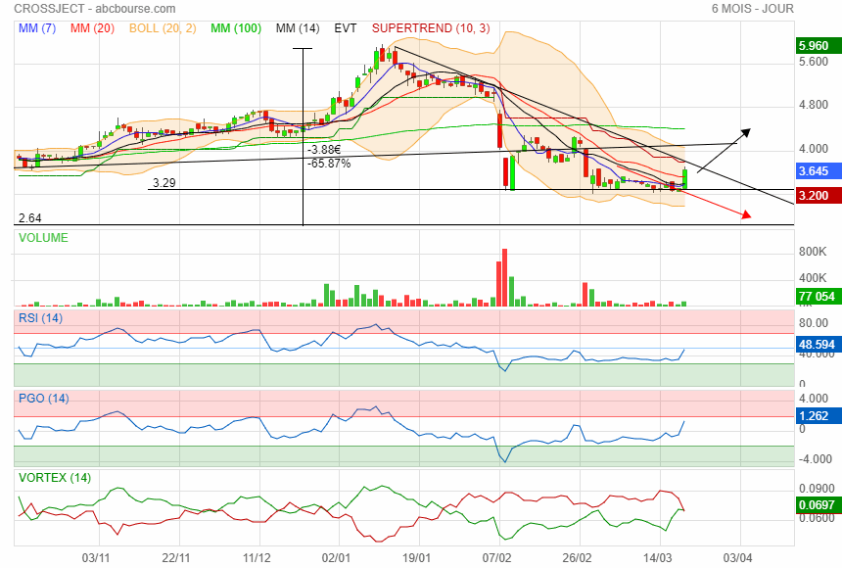The height and width of the screenshot is (568, 842).
Task: Click the CROSSJECT - abcbourse.com chart title
Action: (95, 9)
